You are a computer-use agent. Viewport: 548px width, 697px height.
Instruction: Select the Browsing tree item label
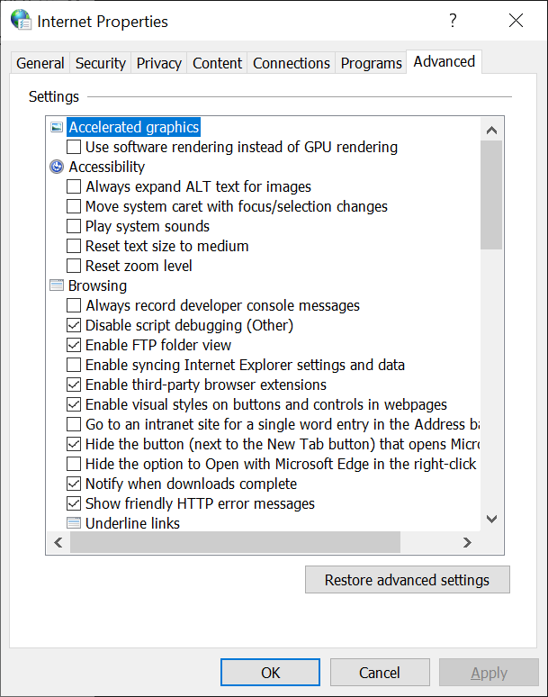click(97, 285)
